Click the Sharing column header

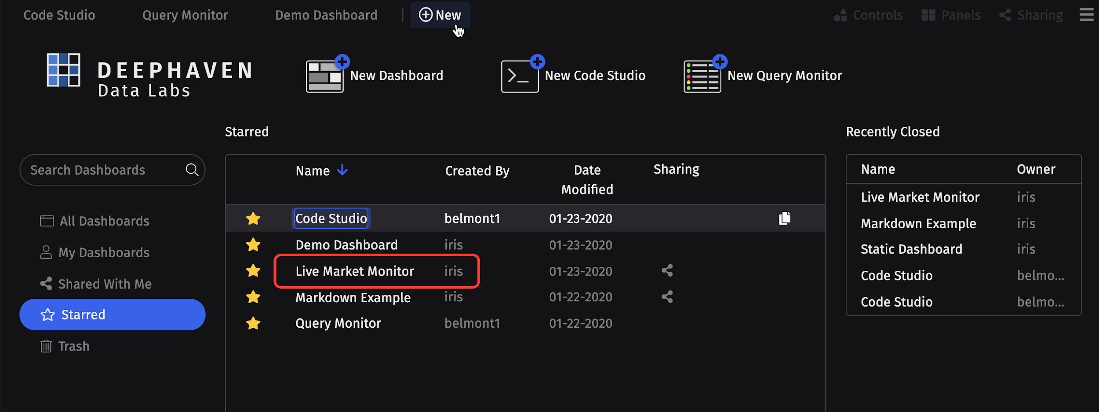(x=676, y=169)
